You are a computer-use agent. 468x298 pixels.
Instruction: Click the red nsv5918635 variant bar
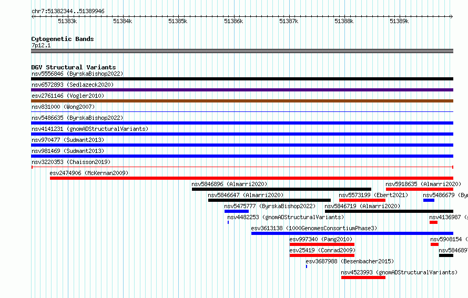[420, 189]
